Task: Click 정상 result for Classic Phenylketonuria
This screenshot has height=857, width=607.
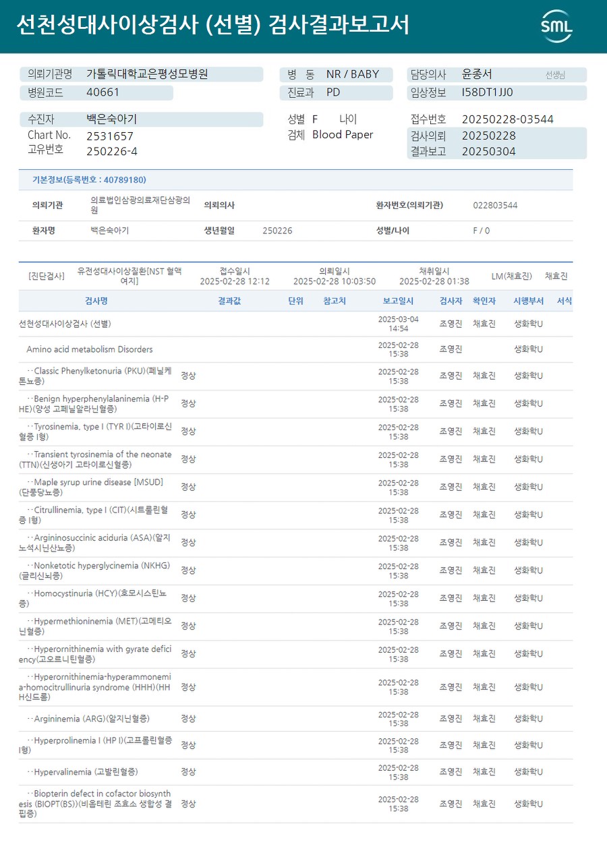Action: click(188, 376)
